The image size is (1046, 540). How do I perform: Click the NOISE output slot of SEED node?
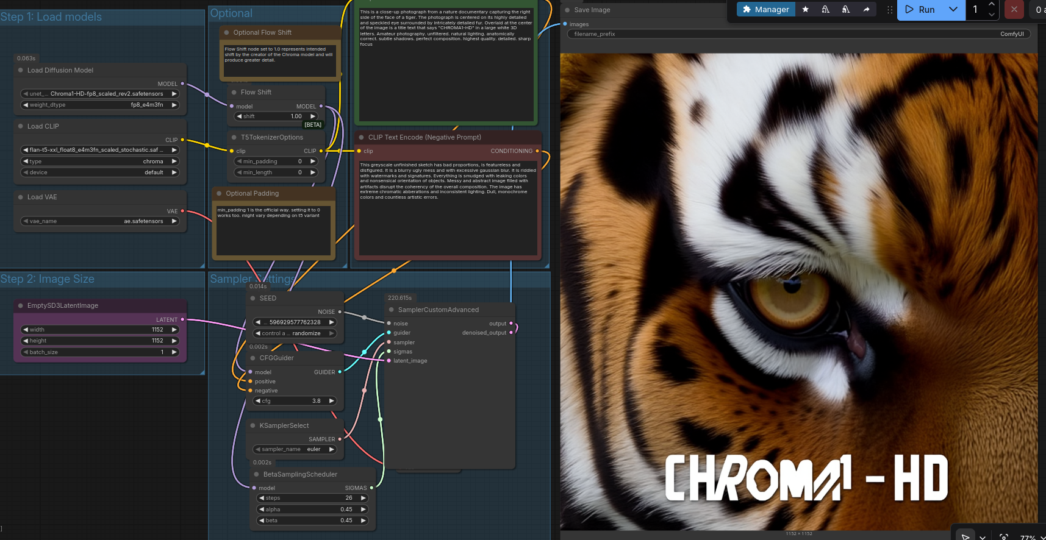(340, 311)
